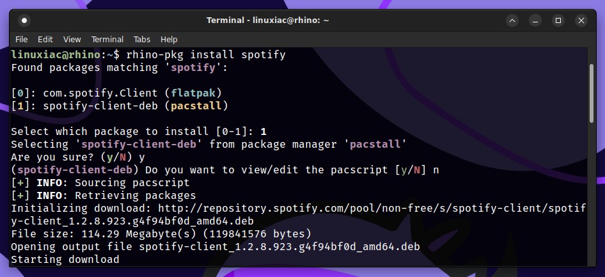Open the window menu circle icon

coord(24,20)
